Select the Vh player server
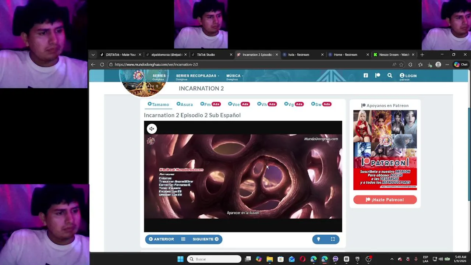471x265 pixels. pyautogui.click(x=267, y=105)
